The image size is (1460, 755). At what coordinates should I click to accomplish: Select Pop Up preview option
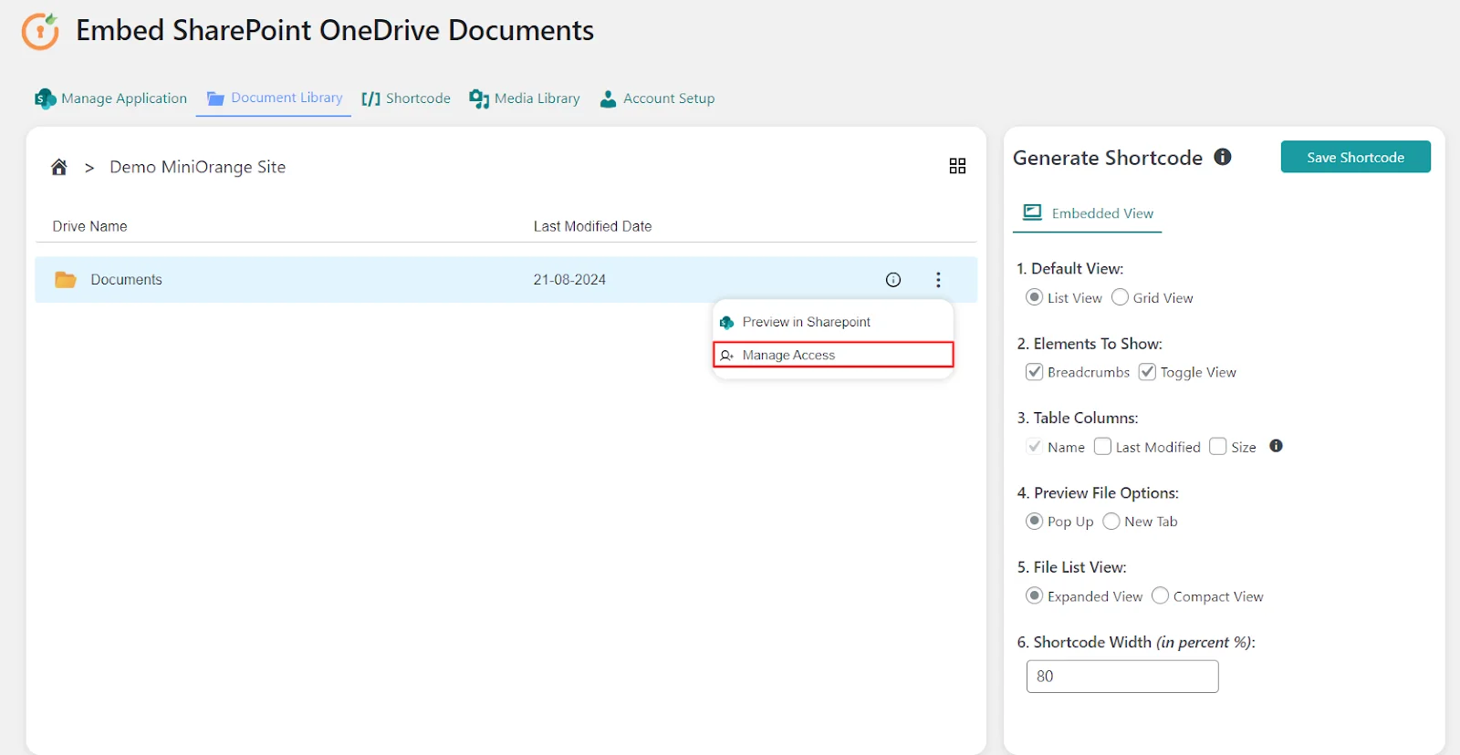pos(1035,522)
